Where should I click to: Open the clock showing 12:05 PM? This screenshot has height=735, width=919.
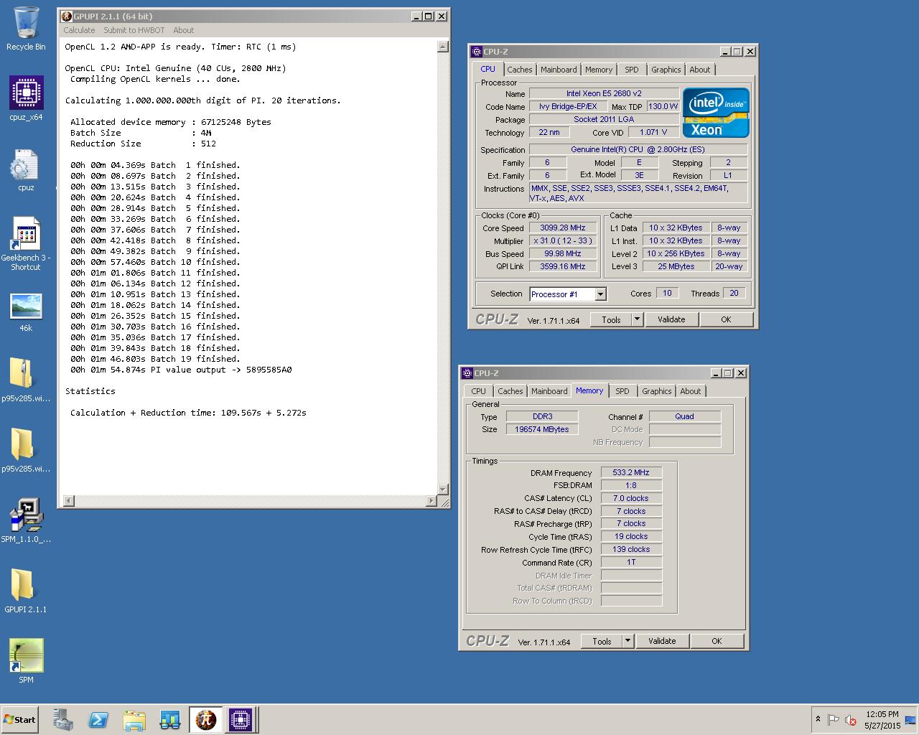[882, 719]
